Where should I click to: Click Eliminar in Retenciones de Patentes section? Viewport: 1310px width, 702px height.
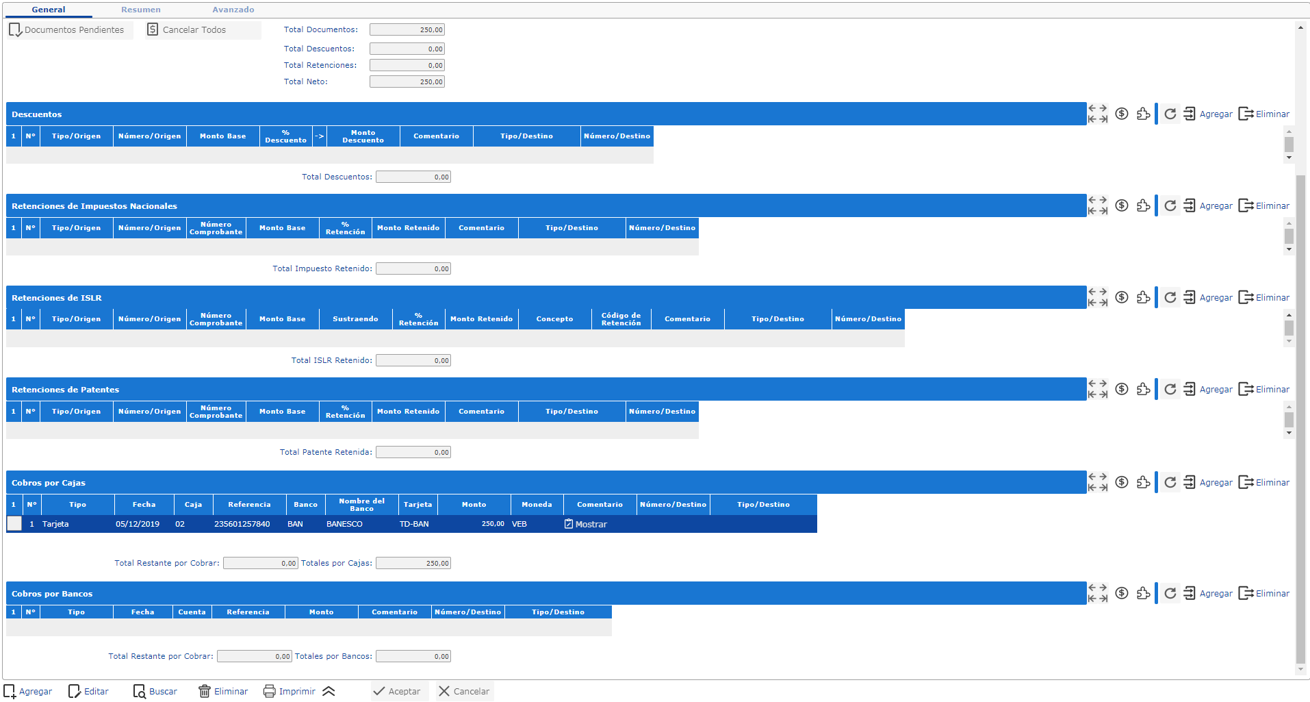pos(1264,389)
